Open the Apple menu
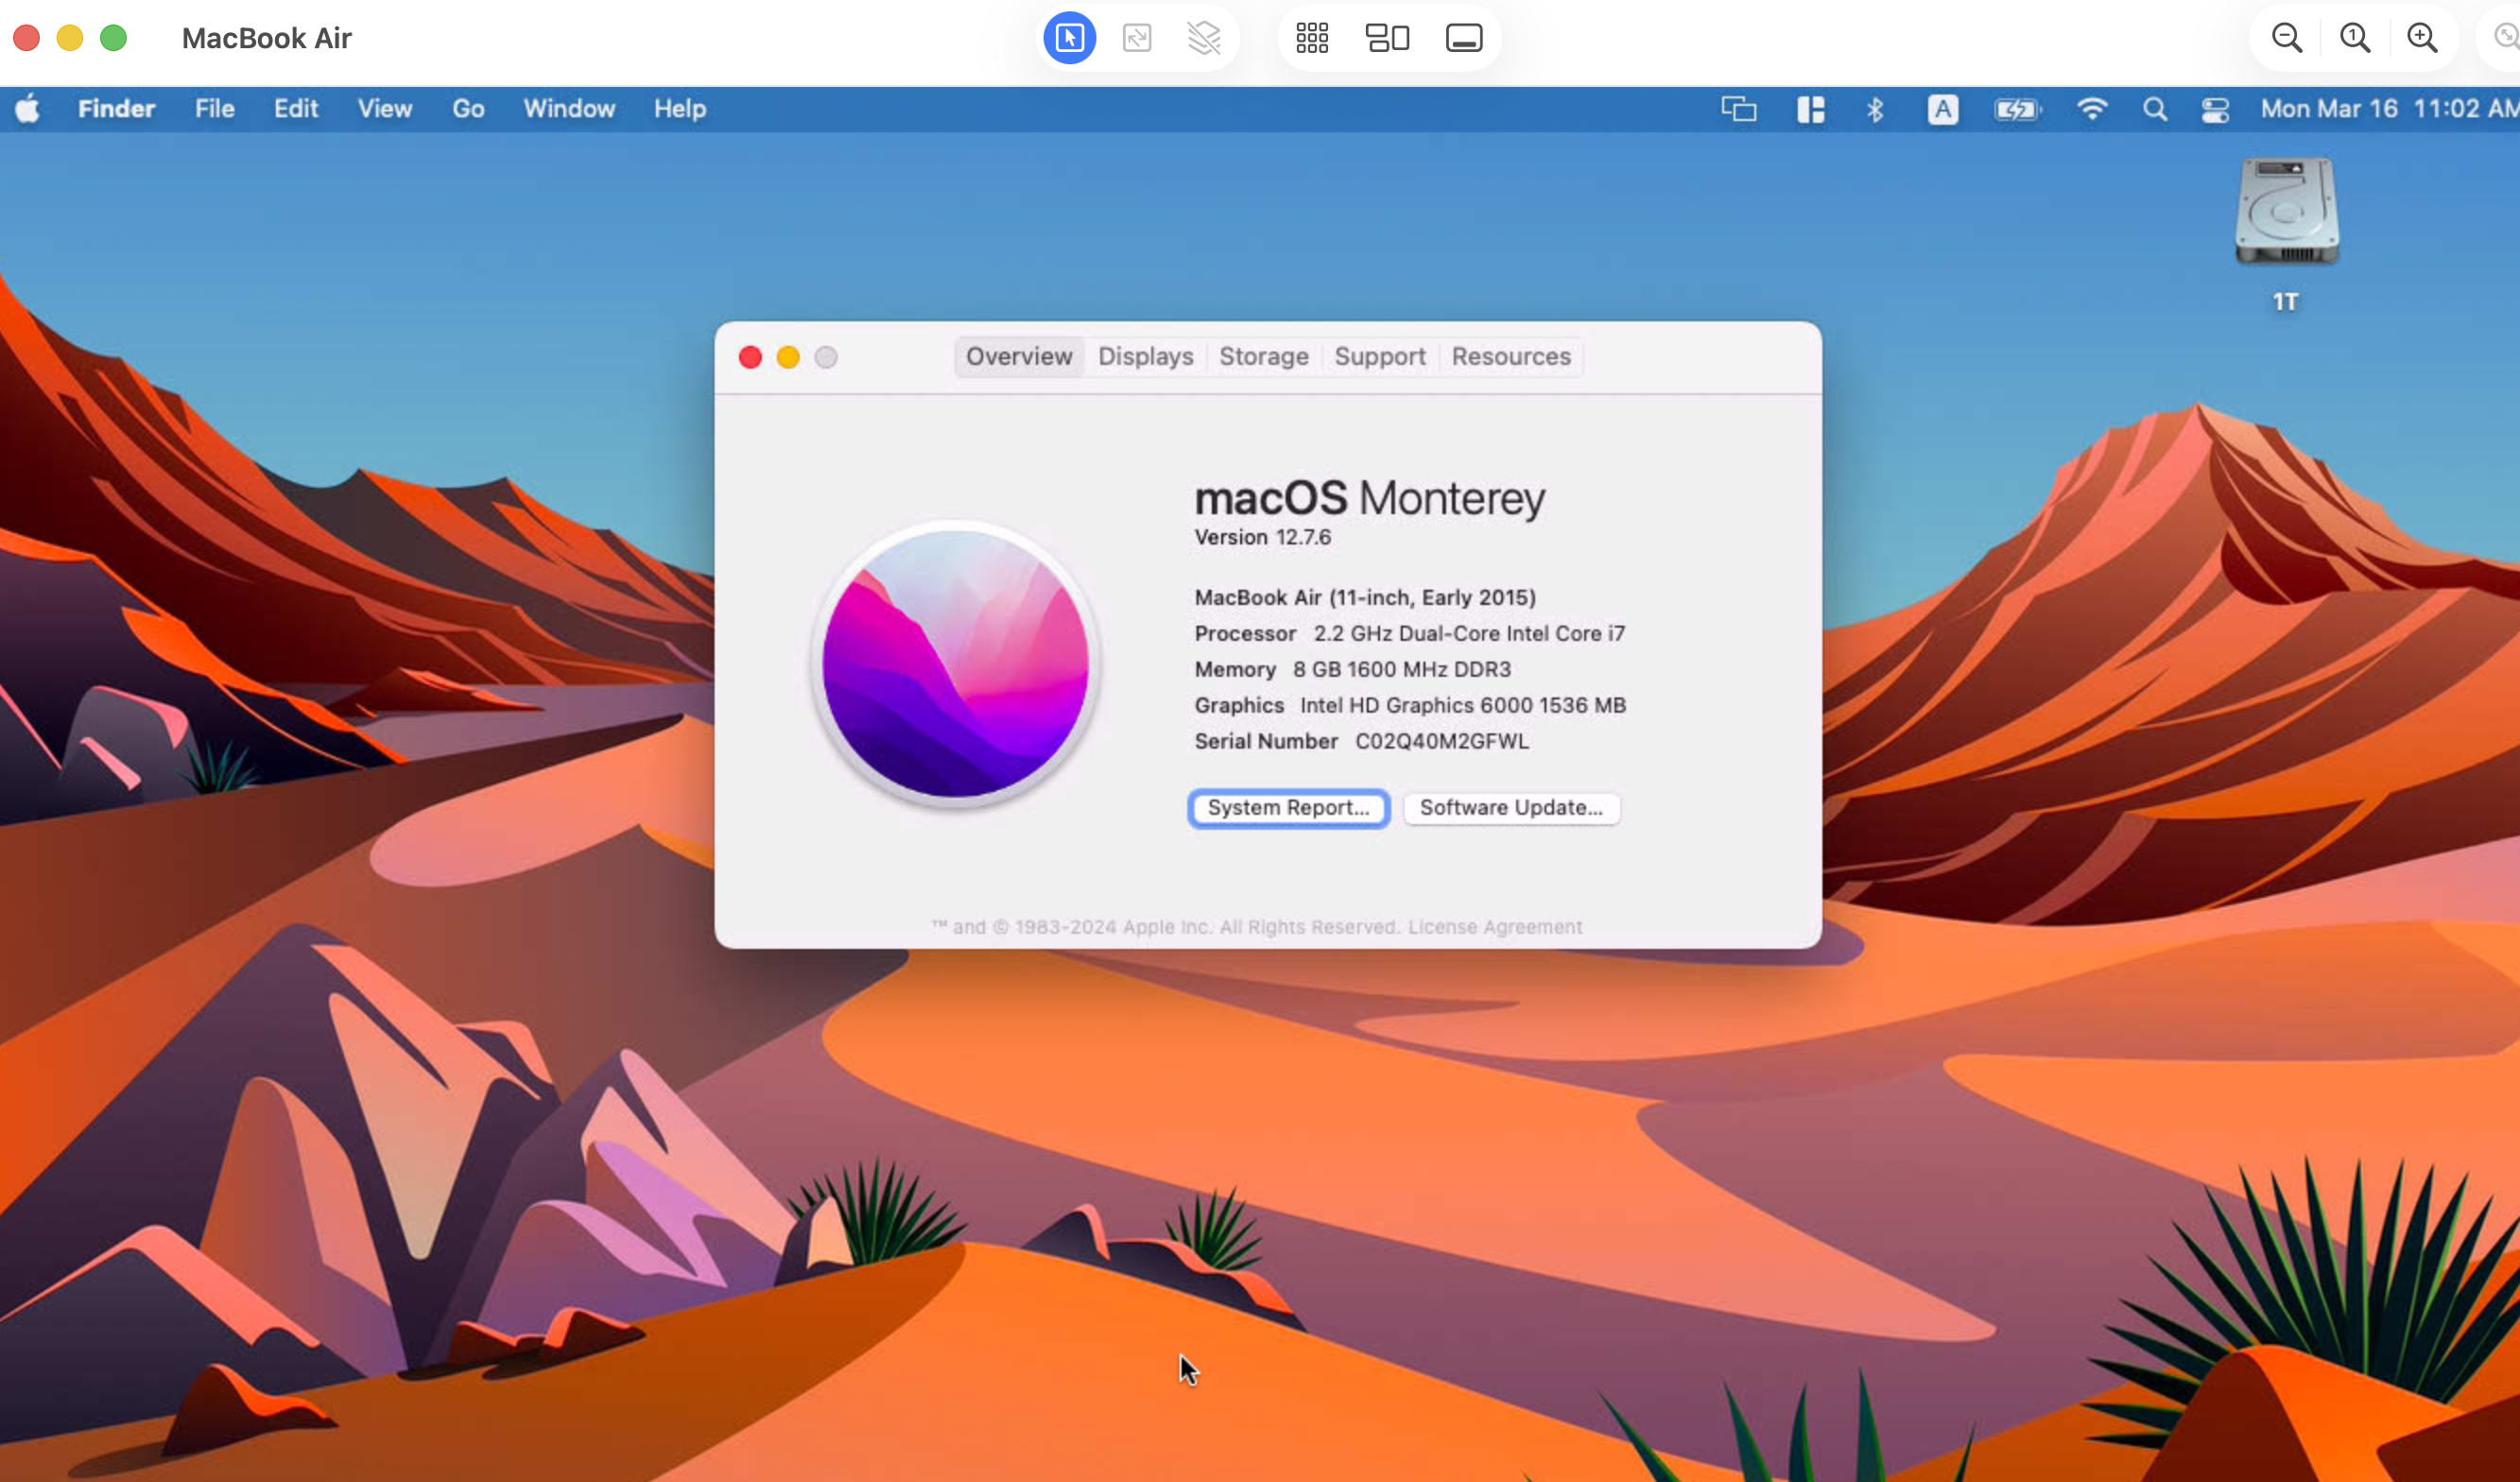2520x1482 pixels. pos(28,108)
